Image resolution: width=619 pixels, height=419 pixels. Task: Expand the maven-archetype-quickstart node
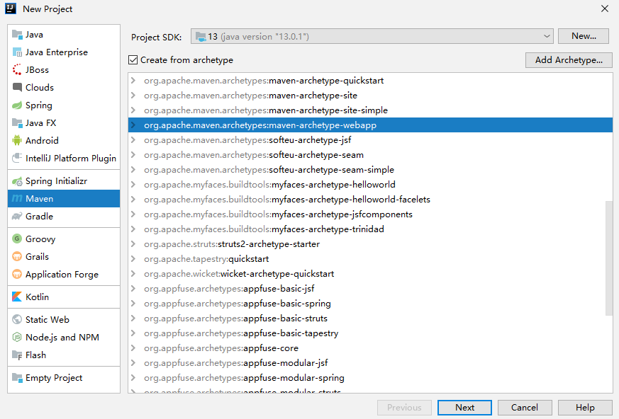coord(133,81)
